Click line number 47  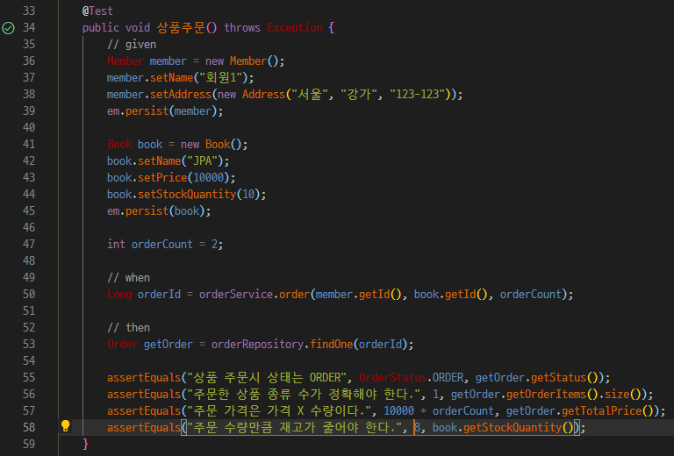[29, 244]
